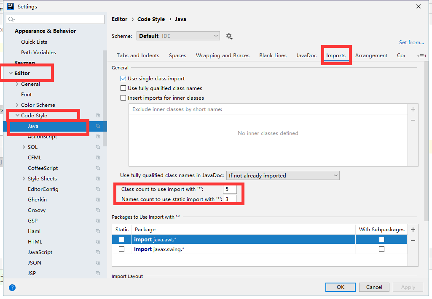Select the Imports tab

[x=336, y=56]
